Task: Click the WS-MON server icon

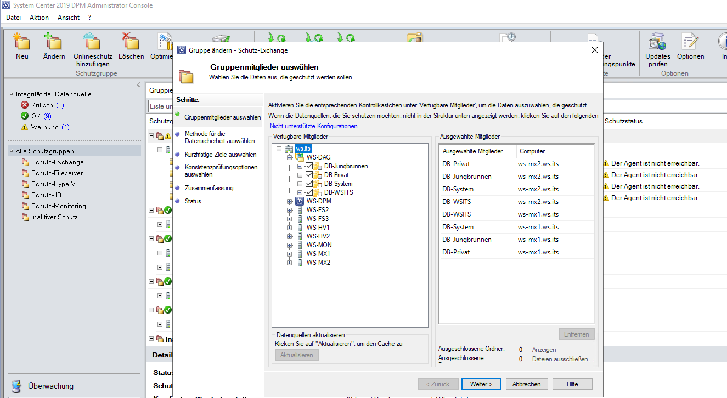Action: click(x=300, y=245)
